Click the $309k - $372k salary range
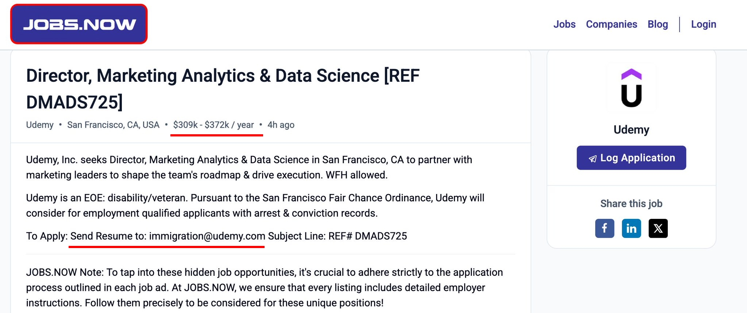Viewport: 747px width, 313px height. pyautogui.click(x=213, y=125)
